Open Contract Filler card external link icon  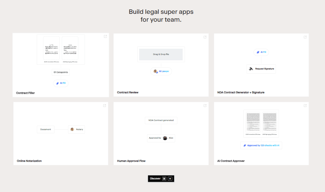[x=105, y=36]
